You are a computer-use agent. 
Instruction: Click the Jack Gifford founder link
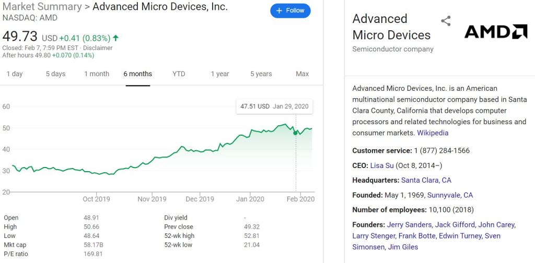455,225
